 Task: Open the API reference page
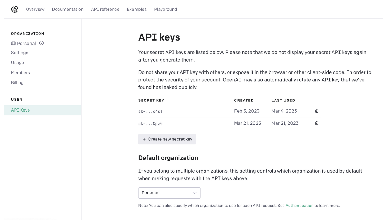pyautogui.click(x=105, y=9)
